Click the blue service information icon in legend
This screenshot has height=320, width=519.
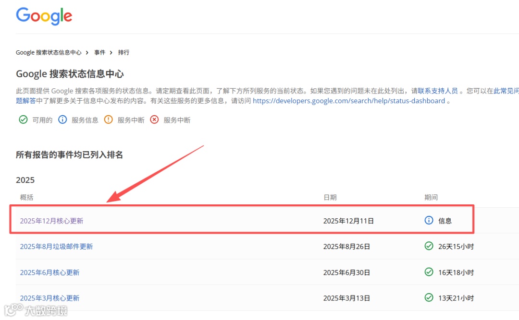point(62,119)
